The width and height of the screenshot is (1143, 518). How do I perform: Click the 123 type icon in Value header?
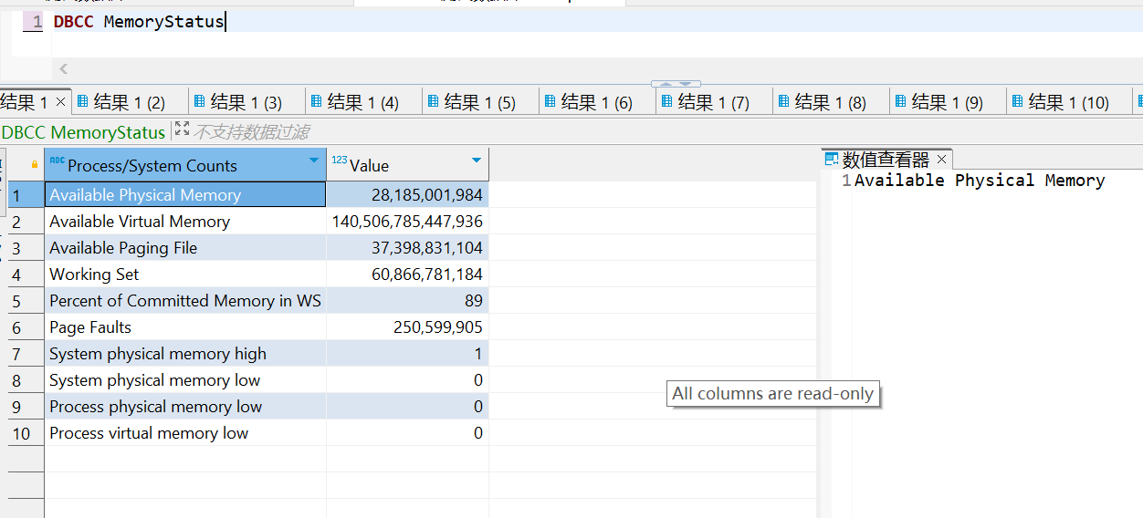click(339, 161)
